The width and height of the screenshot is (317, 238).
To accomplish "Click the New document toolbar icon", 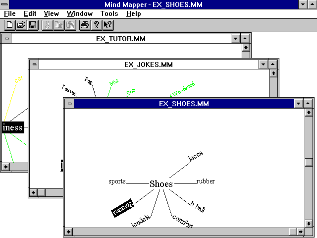I will tap(9, 25).
